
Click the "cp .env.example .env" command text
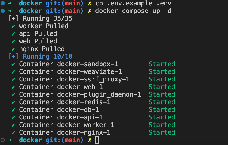coord(133,4)
